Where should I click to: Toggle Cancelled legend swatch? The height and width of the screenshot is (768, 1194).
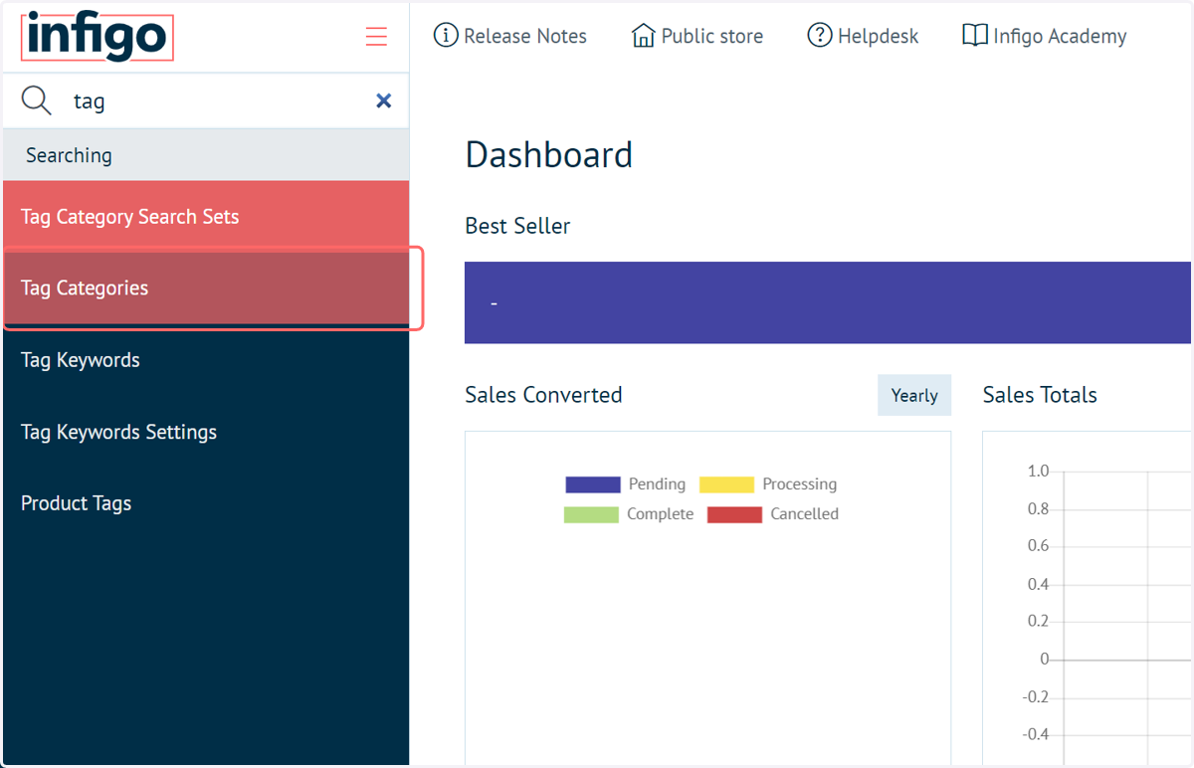734,514
